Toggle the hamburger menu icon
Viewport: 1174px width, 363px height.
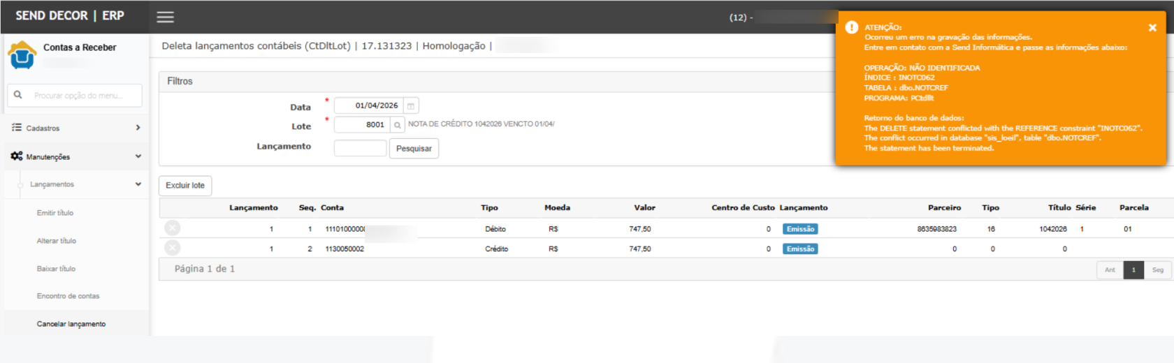tap(165, 17)
